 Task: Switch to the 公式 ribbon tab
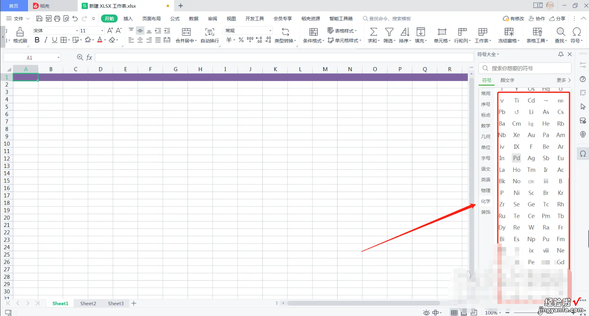(175, 19)
